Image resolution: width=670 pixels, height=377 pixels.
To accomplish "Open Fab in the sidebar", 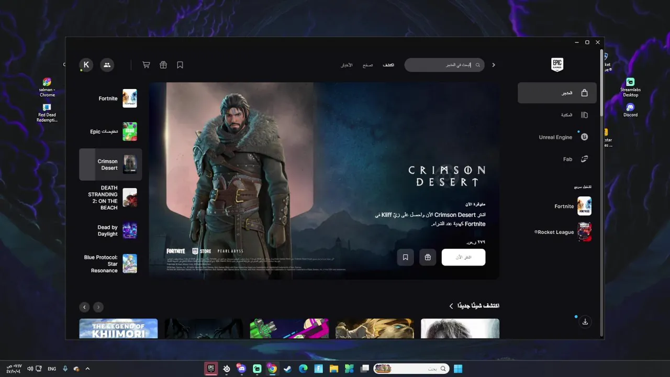I will pyautogui.click(x=557, y=159).
